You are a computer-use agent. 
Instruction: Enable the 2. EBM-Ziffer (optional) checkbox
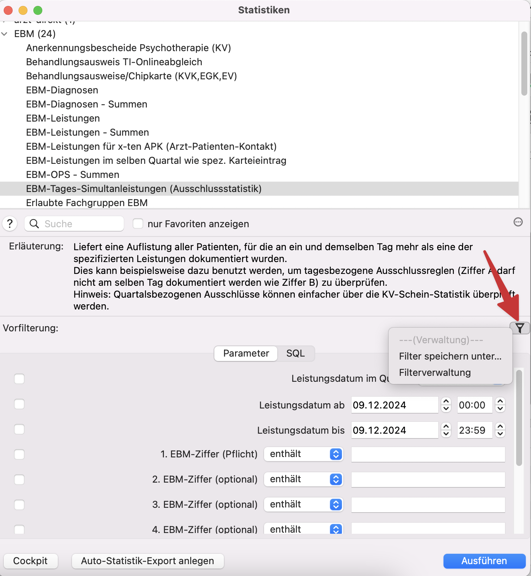point(19,480)
